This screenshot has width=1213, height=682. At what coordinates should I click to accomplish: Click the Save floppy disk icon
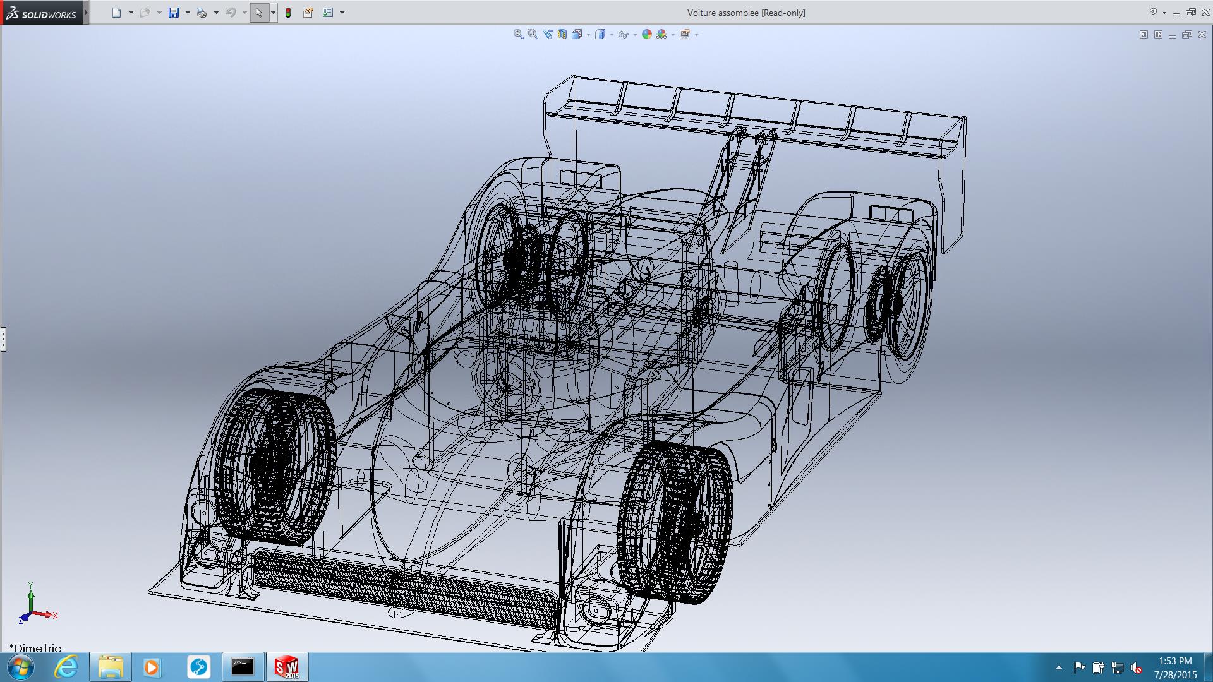coord(173,13)
